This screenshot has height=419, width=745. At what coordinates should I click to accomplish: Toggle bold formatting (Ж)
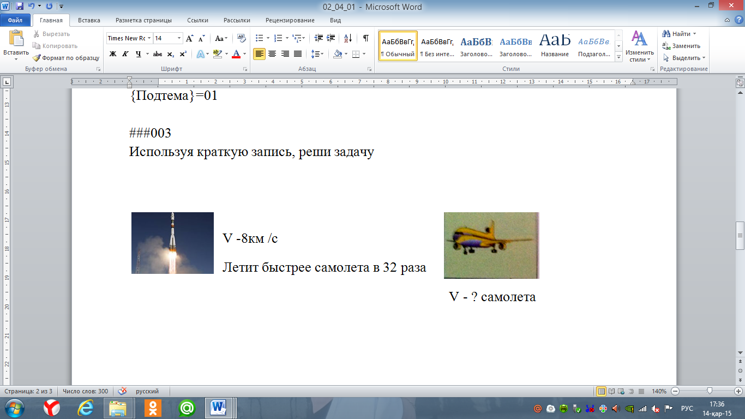[113, 53]
